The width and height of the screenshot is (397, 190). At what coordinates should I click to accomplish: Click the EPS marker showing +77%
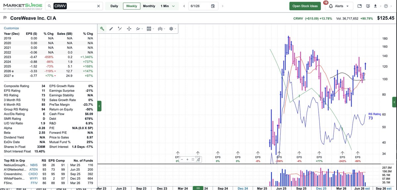(x=319, y=157)
